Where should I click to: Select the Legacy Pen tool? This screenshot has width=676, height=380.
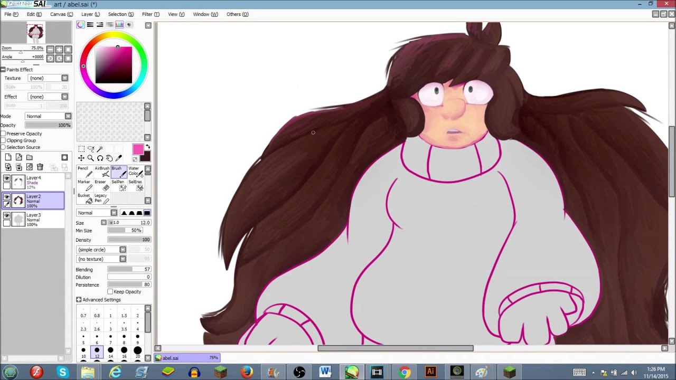(x=102, y=198)
